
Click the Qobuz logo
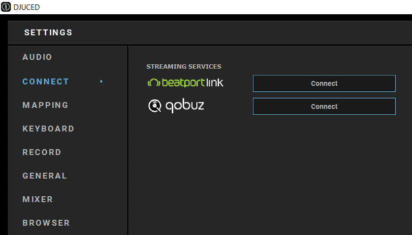[x=176, y=106]
